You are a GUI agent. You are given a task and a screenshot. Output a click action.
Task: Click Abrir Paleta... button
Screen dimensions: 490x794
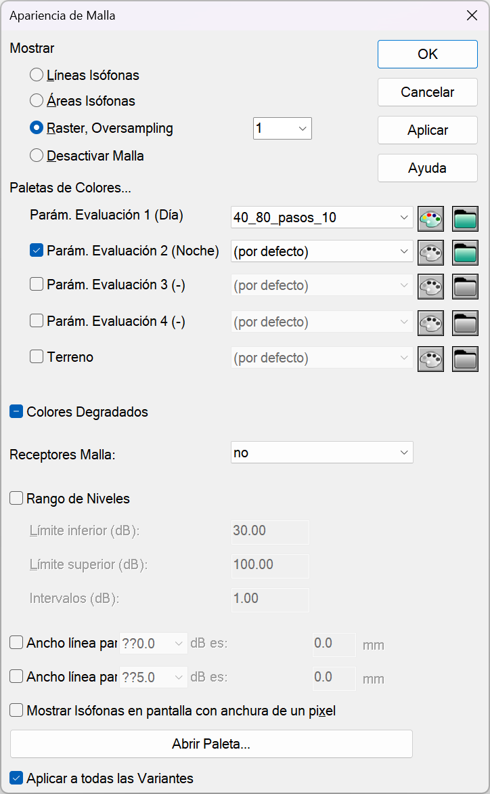pos(211,744)
